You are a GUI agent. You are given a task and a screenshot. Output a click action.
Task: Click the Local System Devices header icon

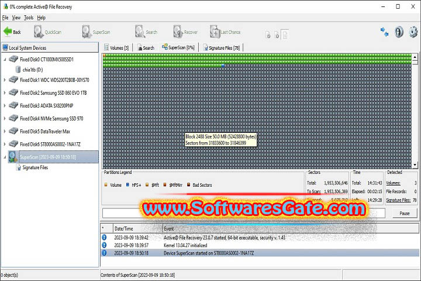[5, 47]
